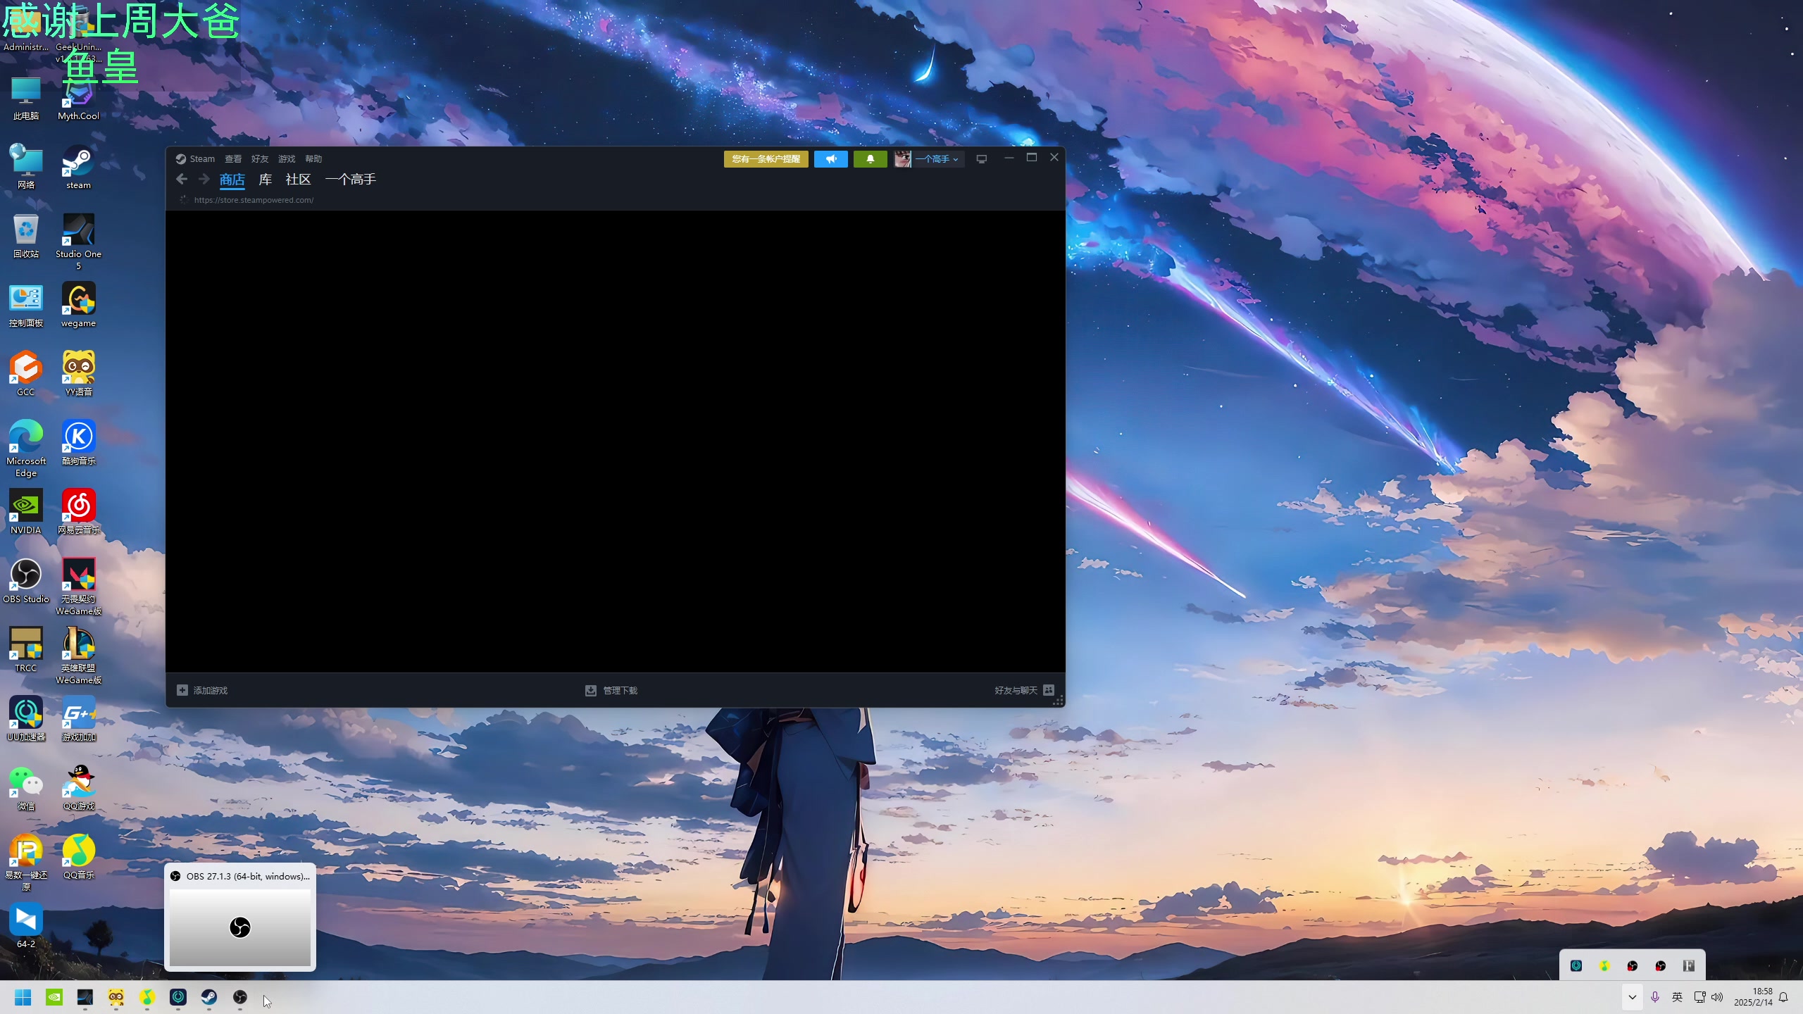Viewport: 1803px width, 1014px height.
Task: Open the steam desktop shortcut
Action: point(78,168)
